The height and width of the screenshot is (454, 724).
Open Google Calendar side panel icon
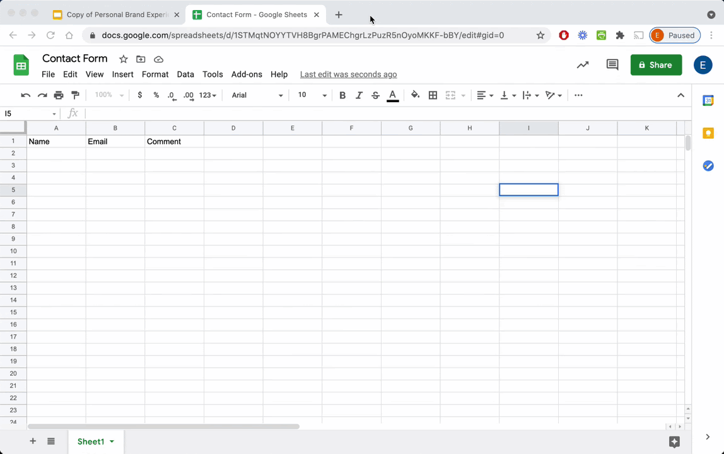(x=708, y=100)
